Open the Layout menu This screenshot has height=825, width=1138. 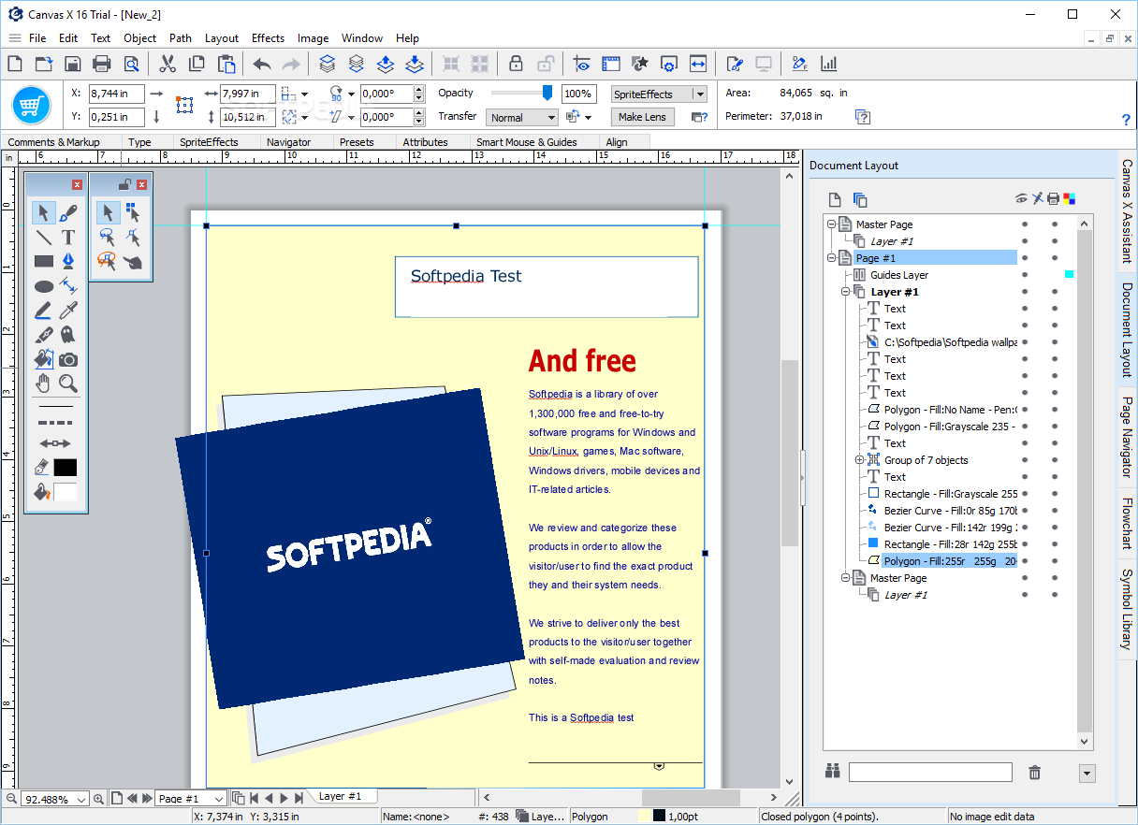(222, 38)
